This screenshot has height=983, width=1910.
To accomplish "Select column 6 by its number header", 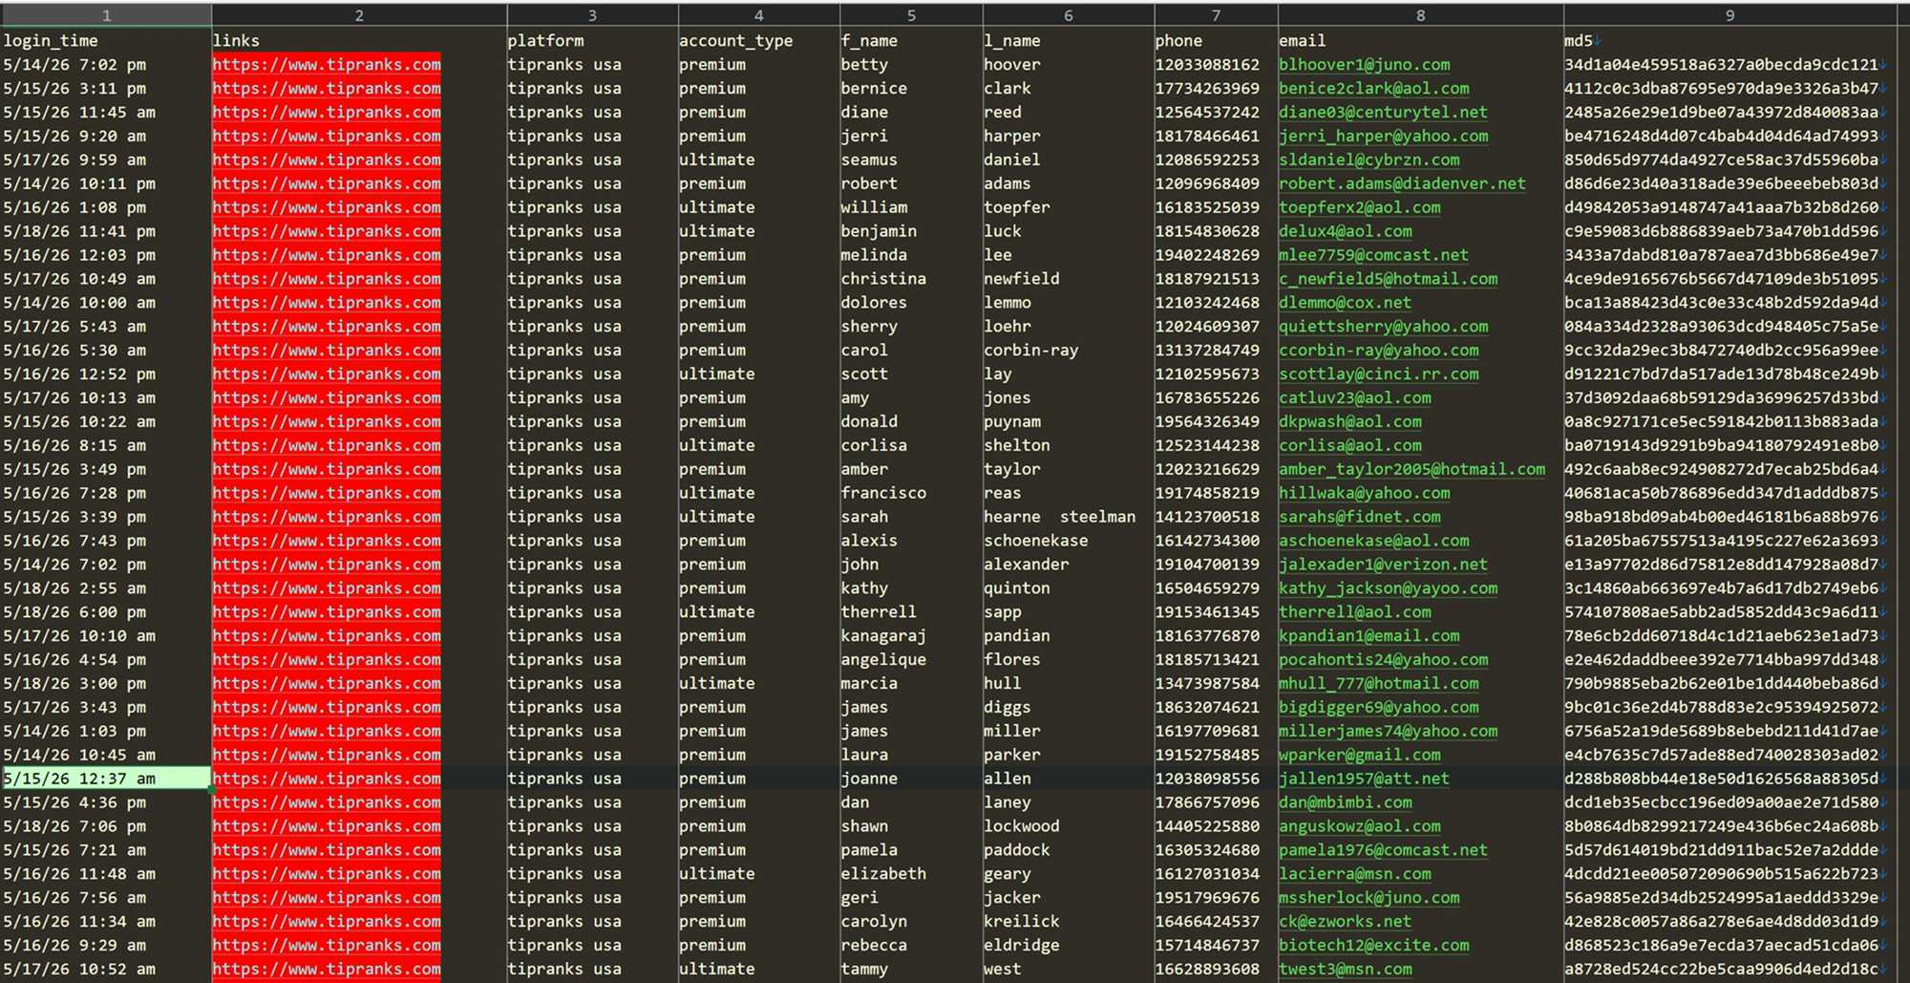I will [1068, 15].
